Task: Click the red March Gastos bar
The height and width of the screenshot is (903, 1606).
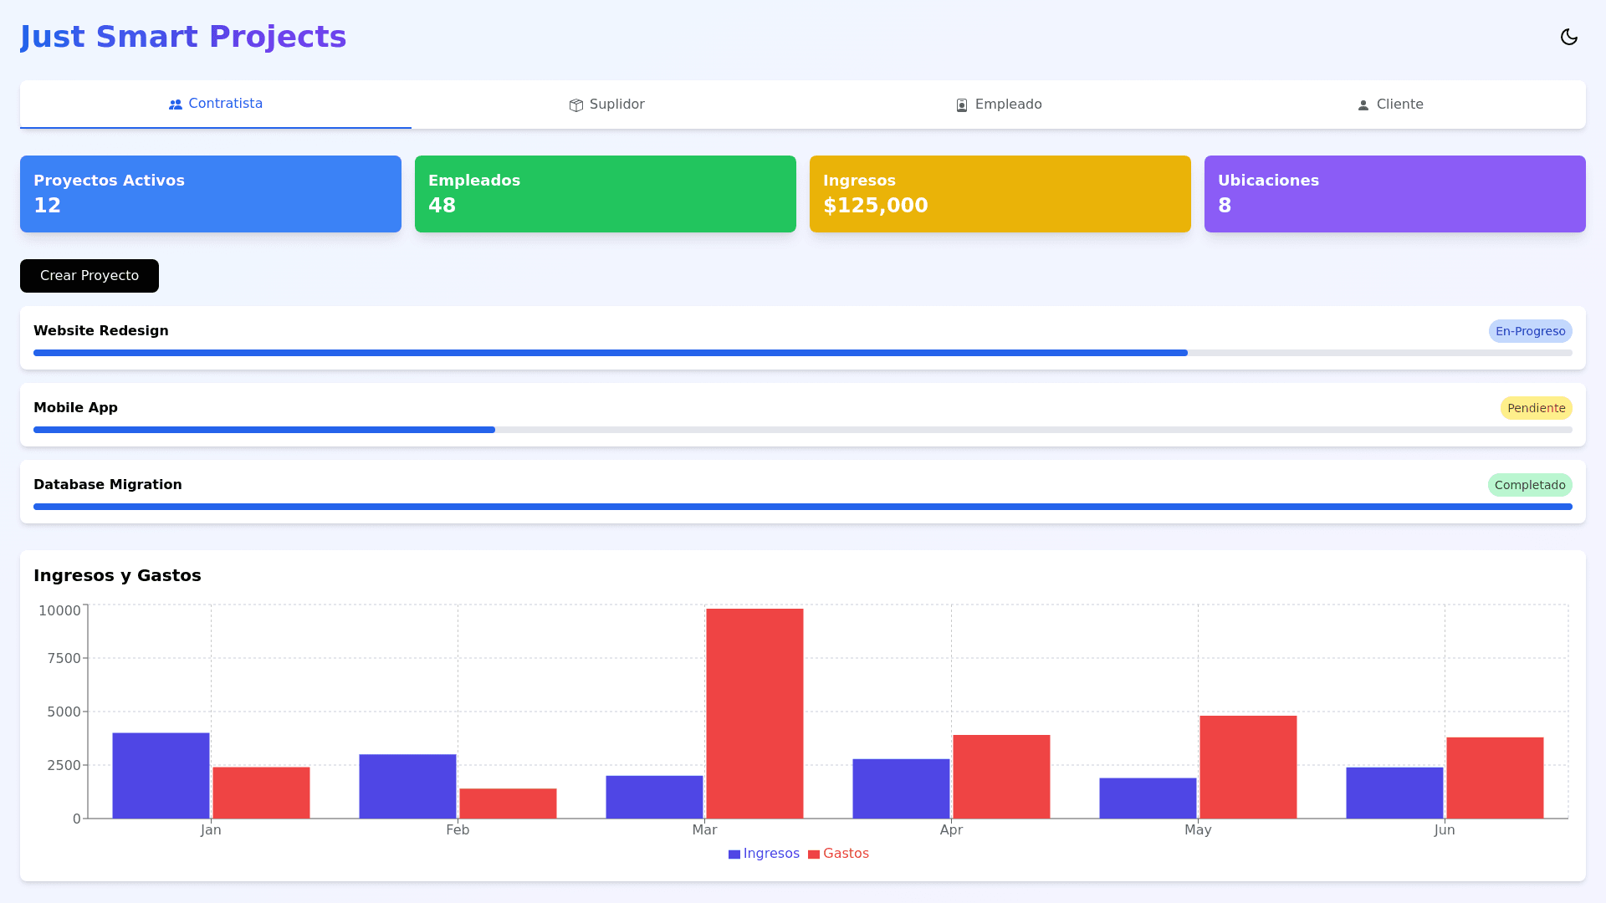Action: coord(754,713)
